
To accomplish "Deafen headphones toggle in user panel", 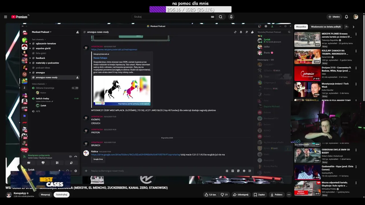I will coord(68,171).
